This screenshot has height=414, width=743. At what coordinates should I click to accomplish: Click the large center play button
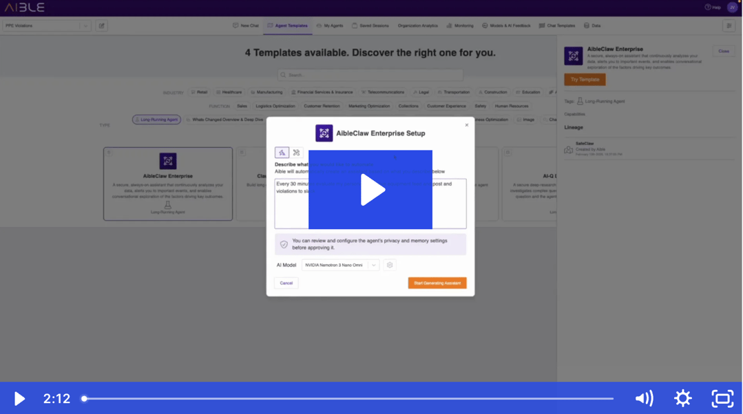[x=370, y=190]
